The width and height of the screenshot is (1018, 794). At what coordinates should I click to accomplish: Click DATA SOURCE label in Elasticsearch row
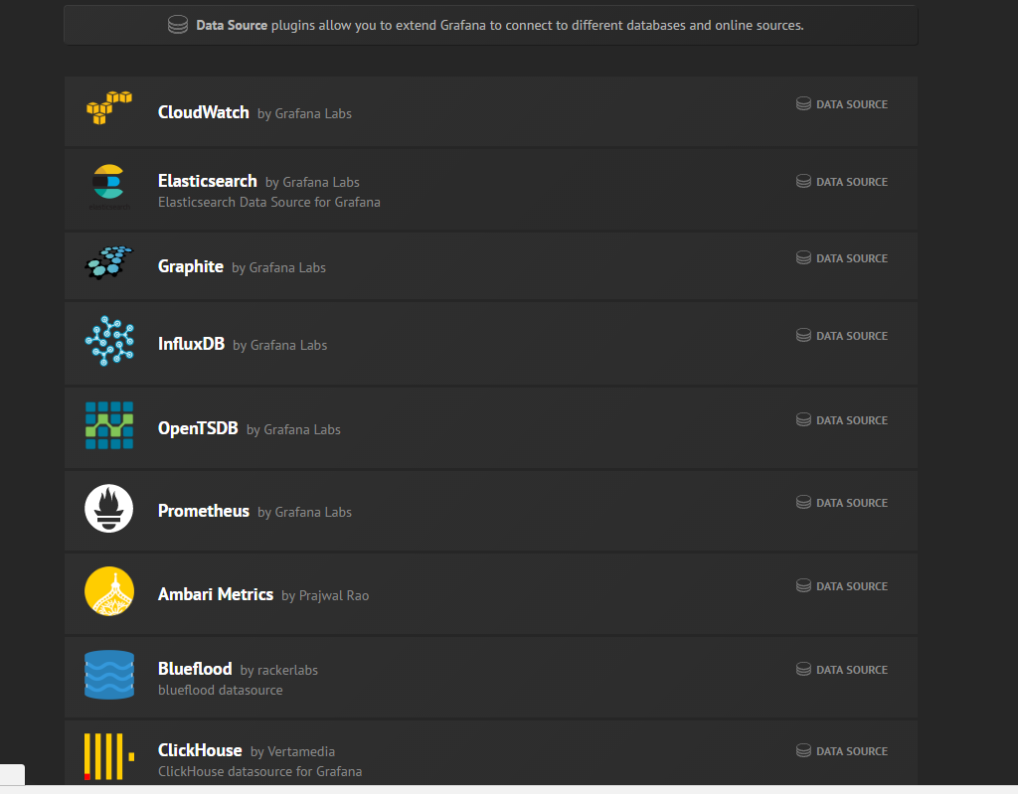[x=852, y=182]
